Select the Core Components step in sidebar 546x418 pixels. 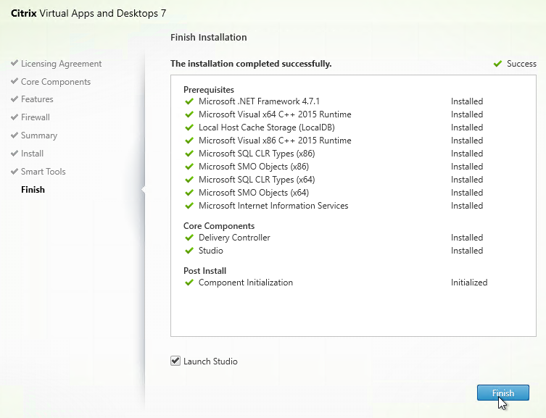[56, 82]
